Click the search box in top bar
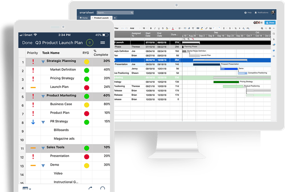 115,13
